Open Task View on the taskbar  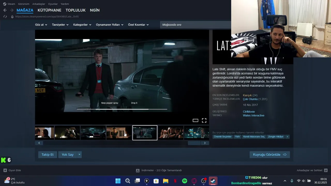137,181
